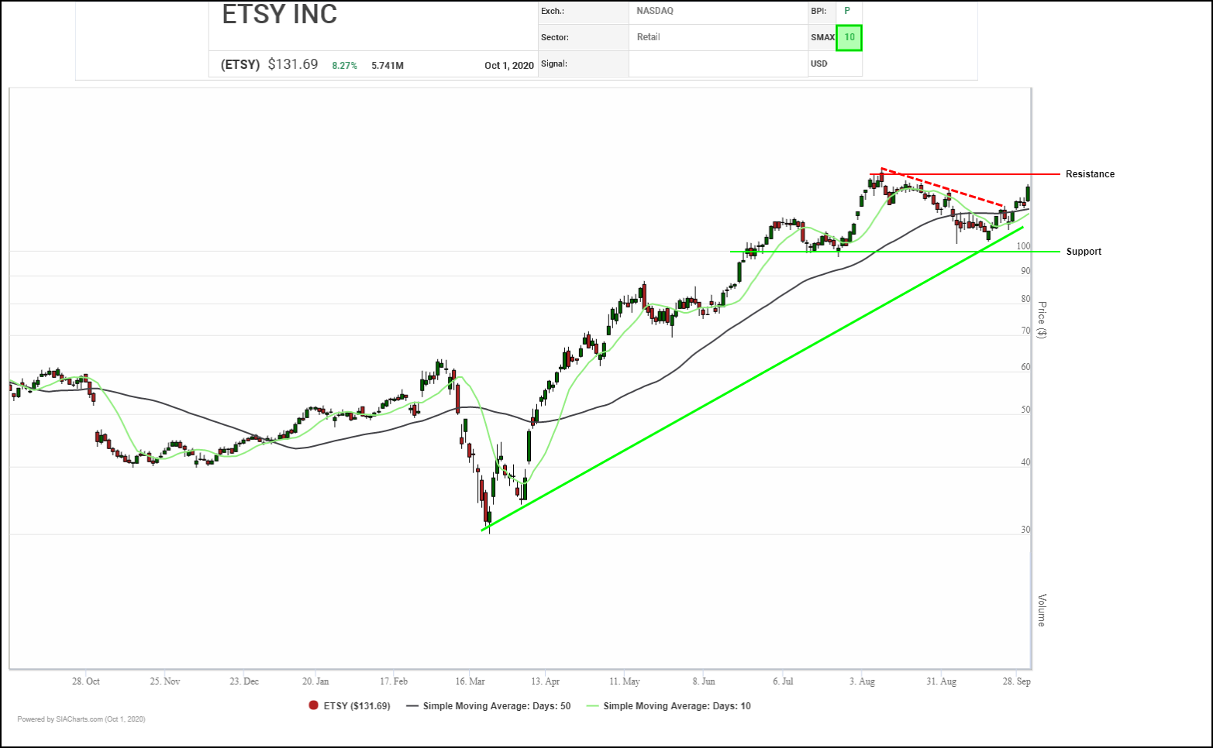Click the ETSY INC company title
Viewport: 1213px width, 748px height.
pos(280,15)
